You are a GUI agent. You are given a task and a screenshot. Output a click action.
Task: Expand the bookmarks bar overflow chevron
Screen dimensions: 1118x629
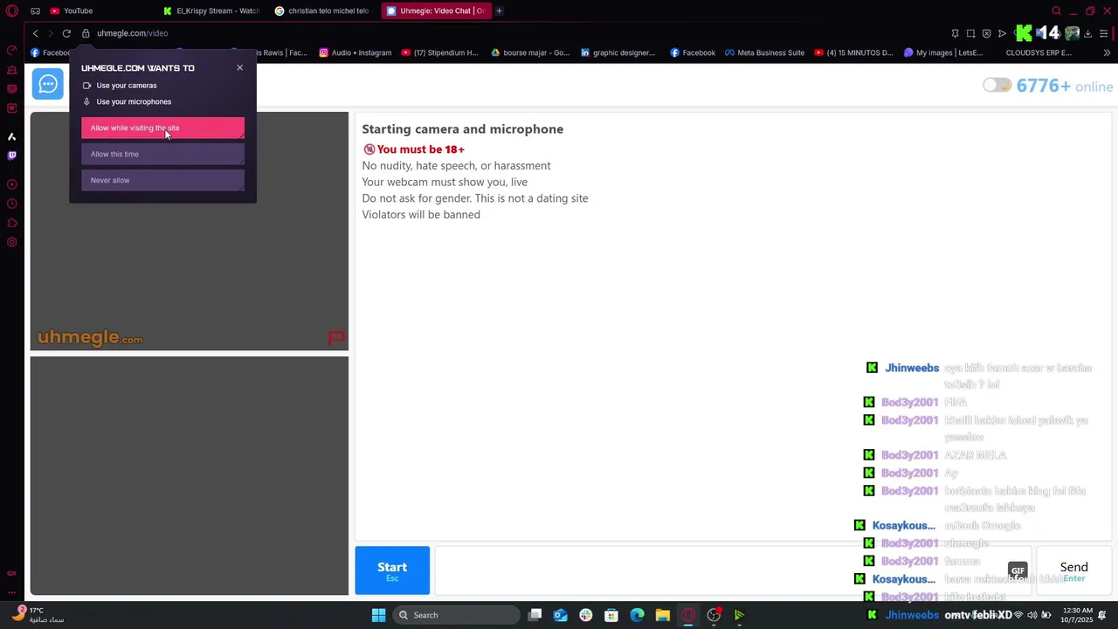coord(1107,52)
